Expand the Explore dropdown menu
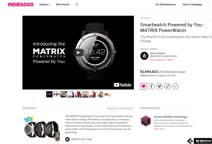This screenshot has width=212, height=144. coord(45,4)
